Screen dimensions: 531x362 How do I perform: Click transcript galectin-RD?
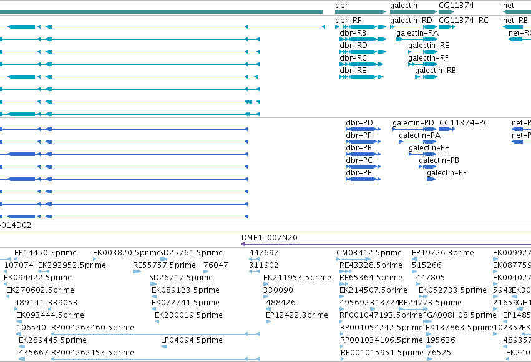pyautogui.click(x=411, y=21)
